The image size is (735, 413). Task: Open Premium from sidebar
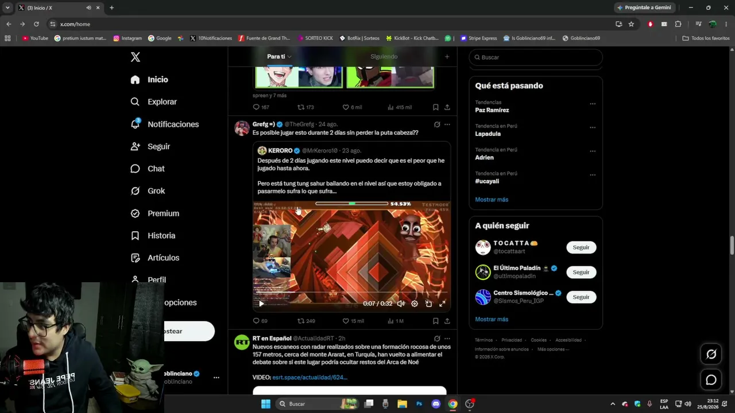click(x=154, y=213)
